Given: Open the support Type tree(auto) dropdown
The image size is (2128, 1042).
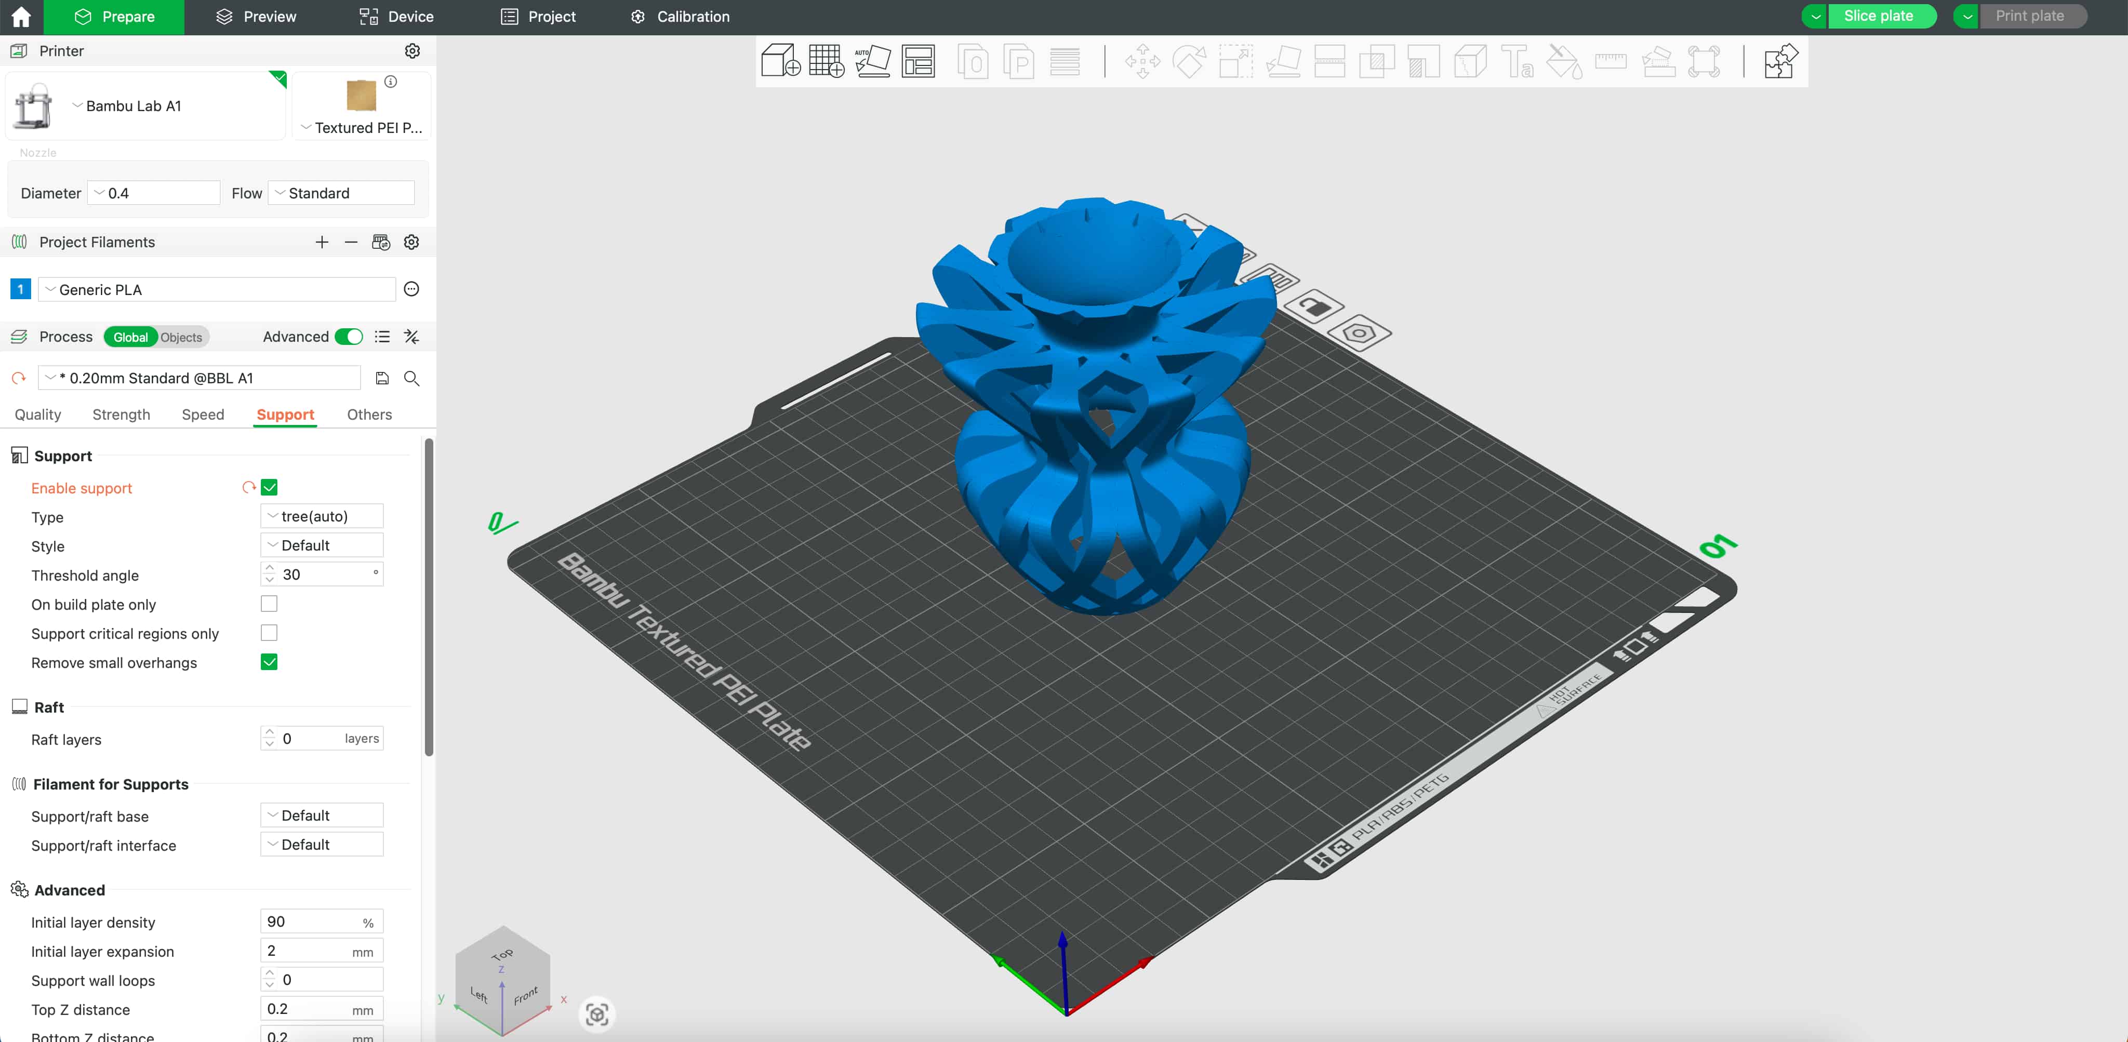Looking at the screenshot, I should pos(322,516).
